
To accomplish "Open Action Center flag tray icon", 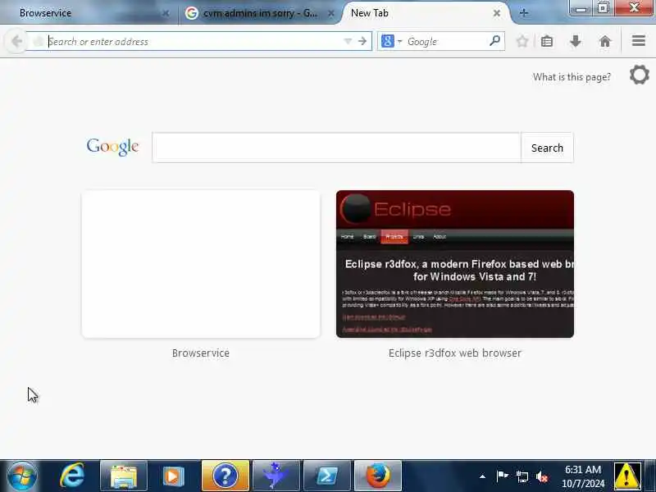I will coord(502,476).
